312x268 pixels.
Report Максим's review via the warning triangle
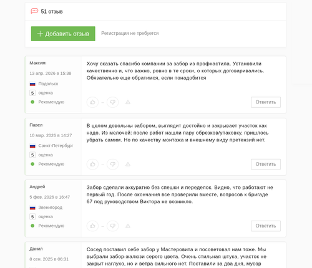[128, 102]
